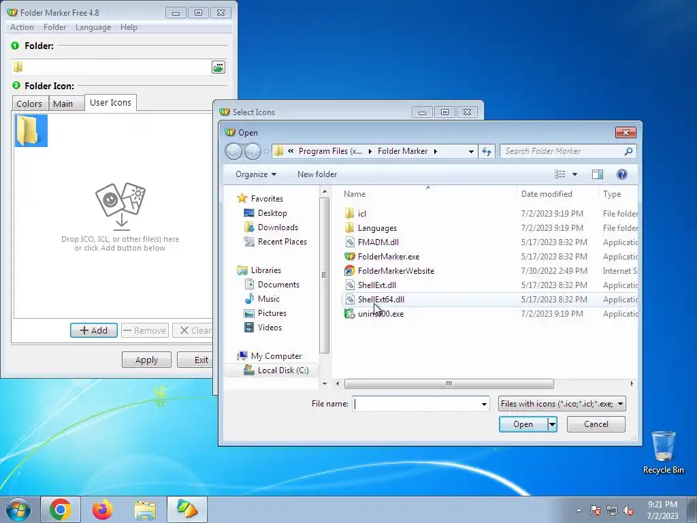Image resolution: width=697 pixels, height=523 pixels.
Task: Launch Firefox from the taskbar
Action: (x=103, y=509)
